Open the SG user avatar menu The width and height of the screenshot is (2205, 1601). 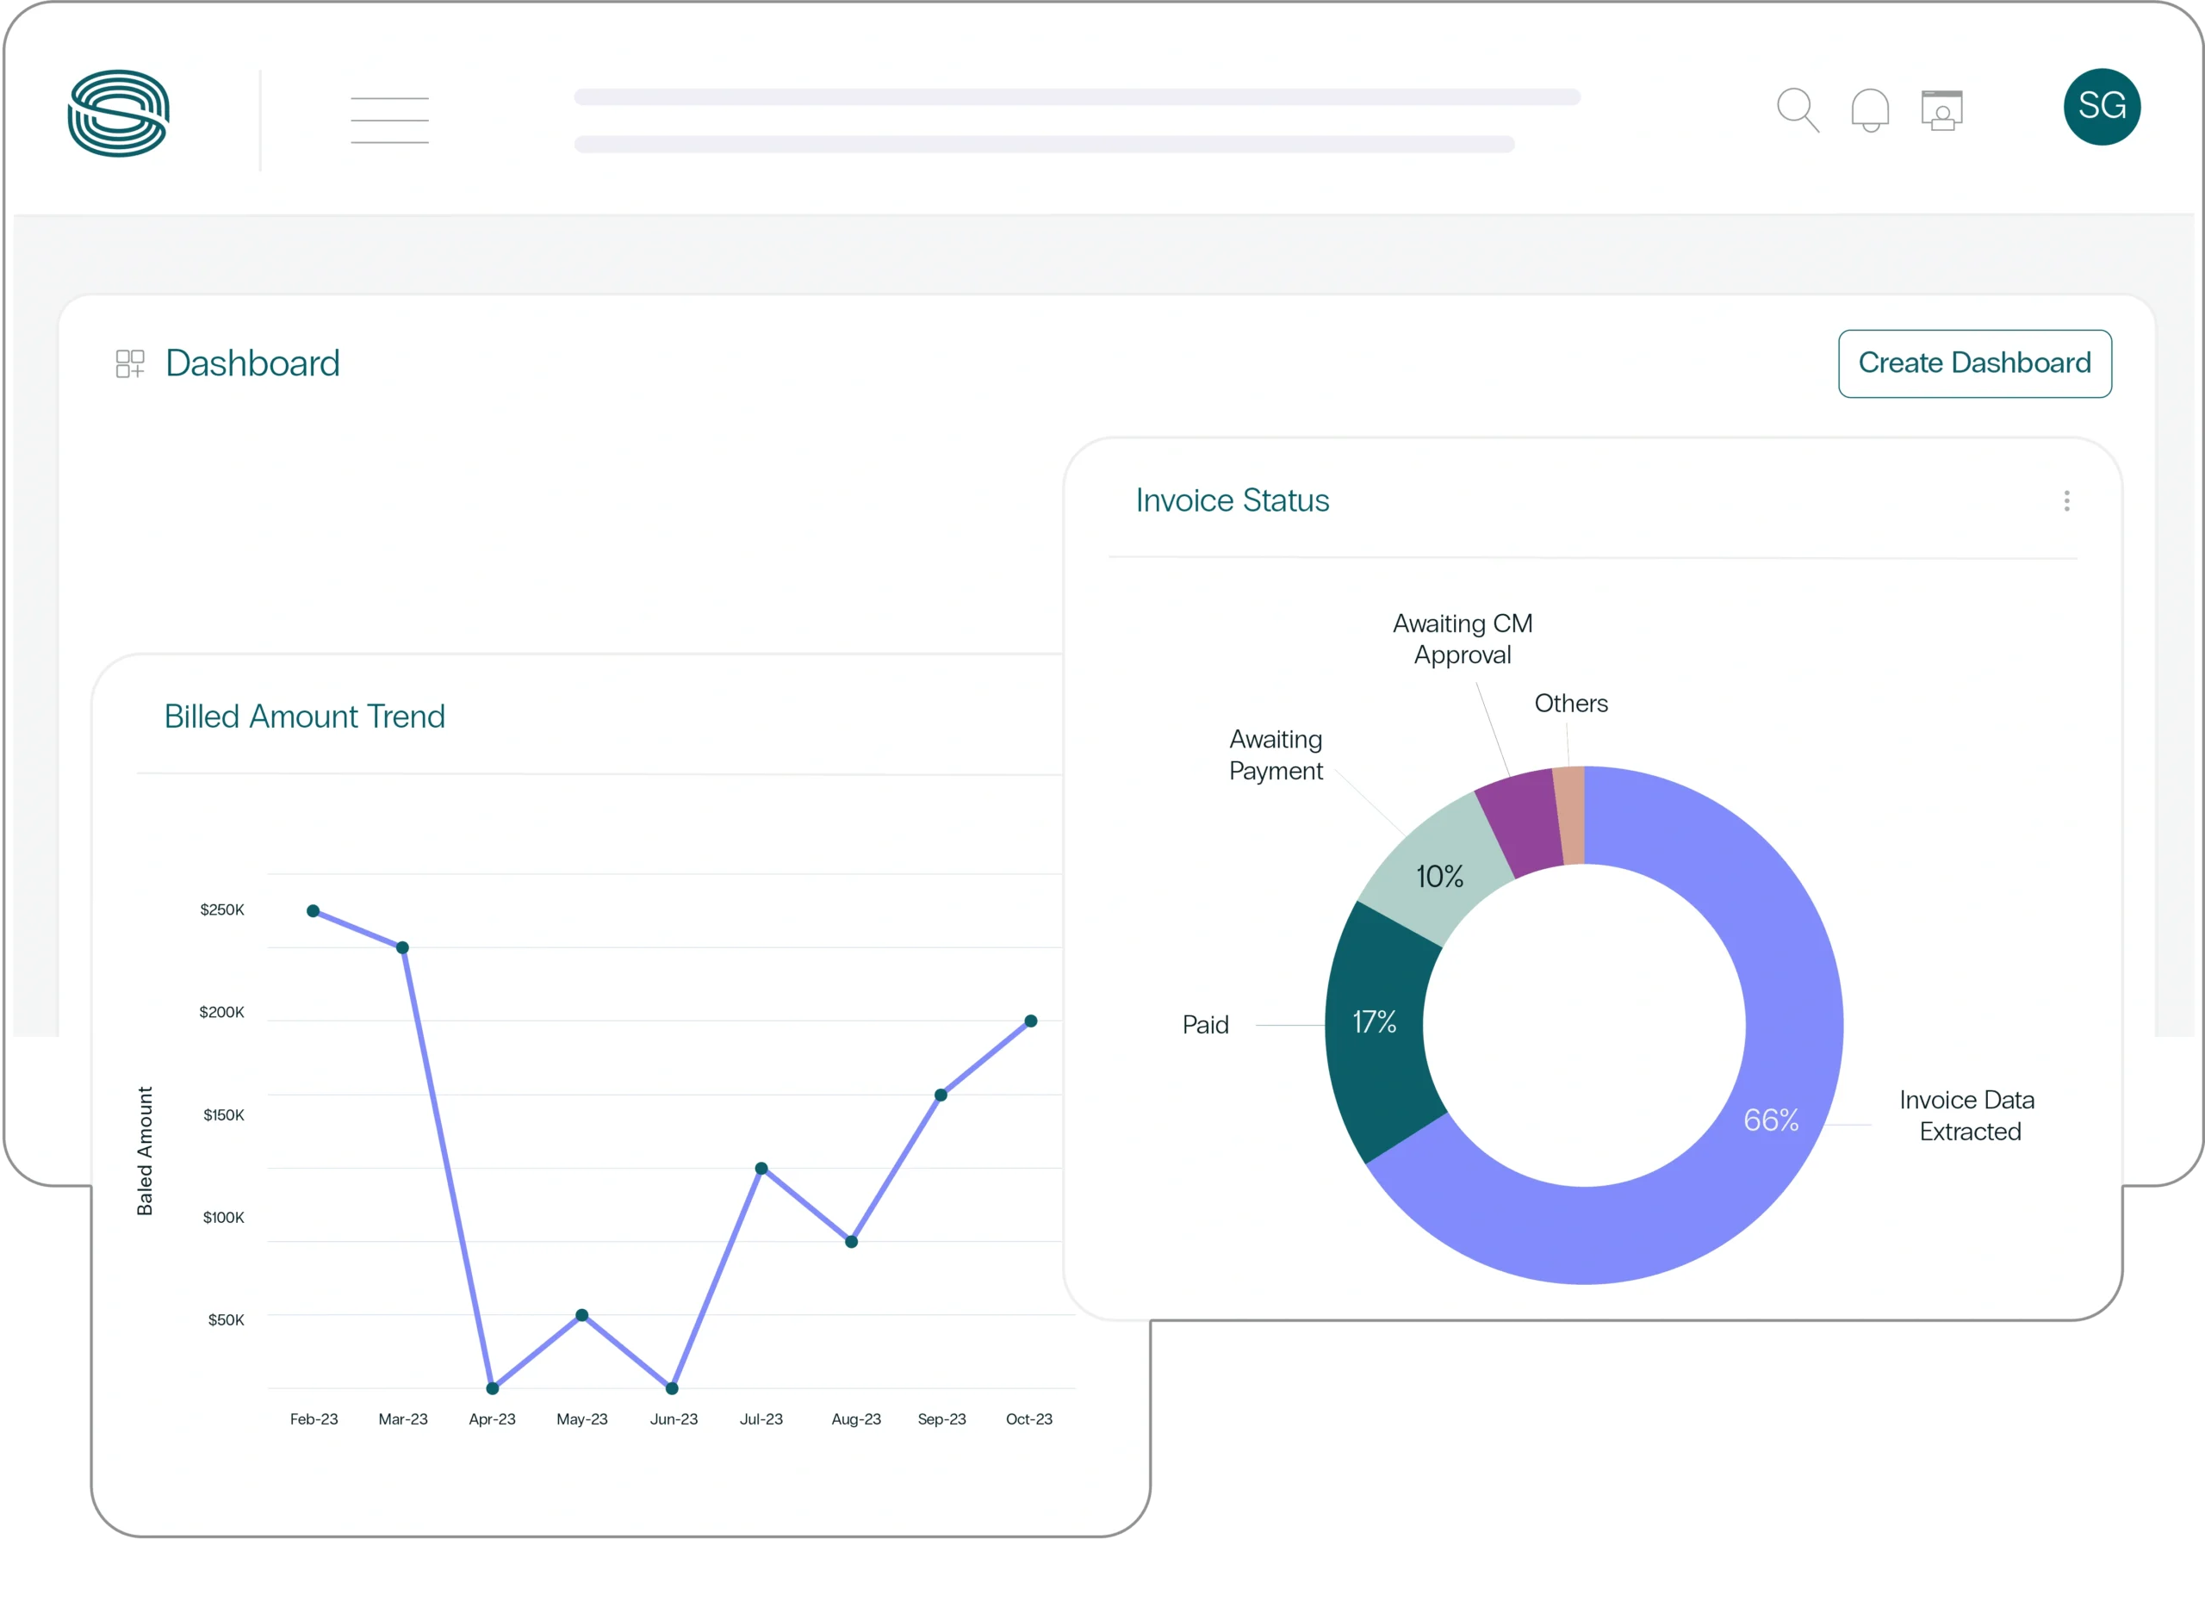pos(2101,107)
